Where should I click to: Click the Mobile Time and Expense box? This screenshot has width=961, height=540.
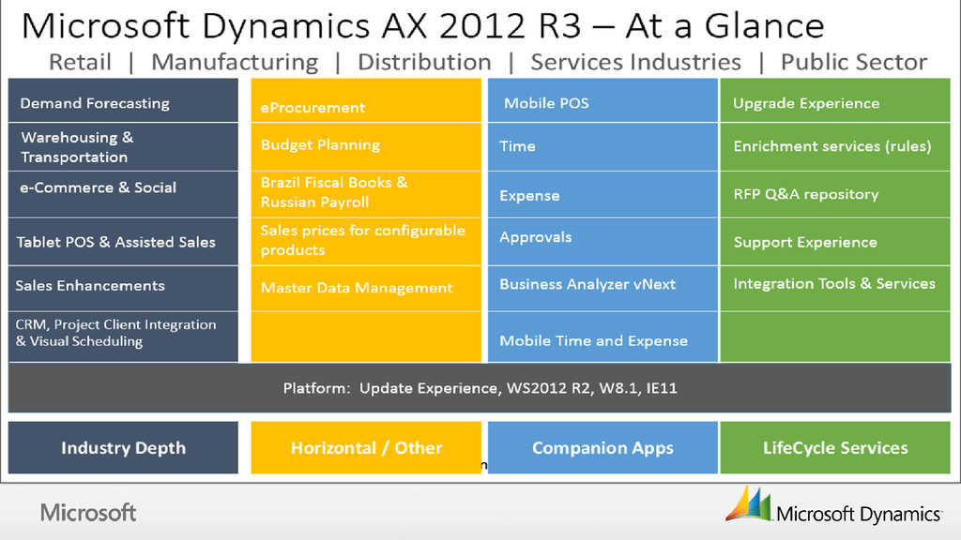(x=603, y=337)
